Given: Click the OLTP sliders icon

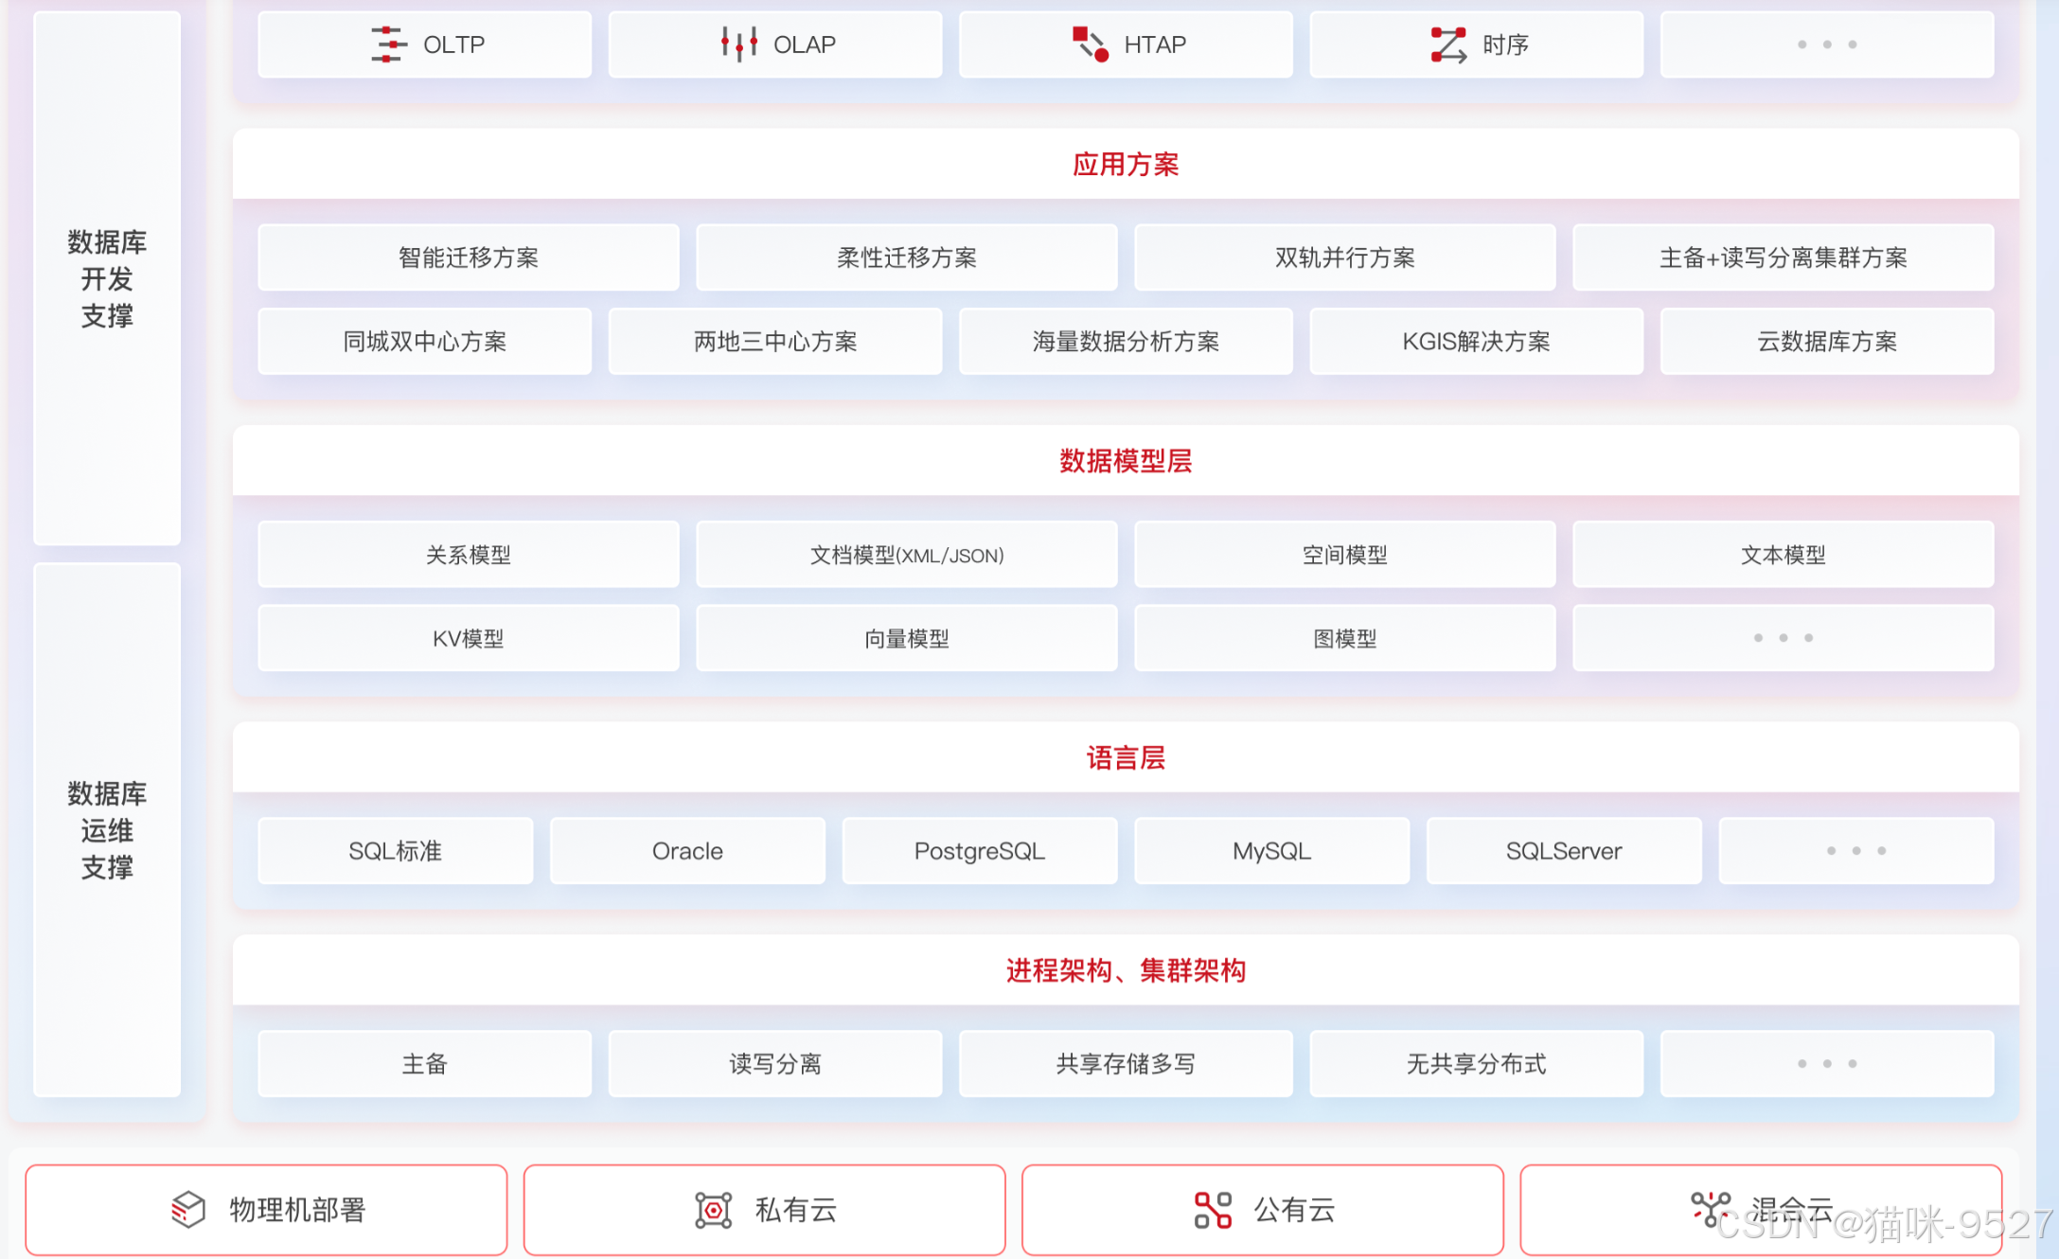Looking at the screenshot, I should click(388, 44).
